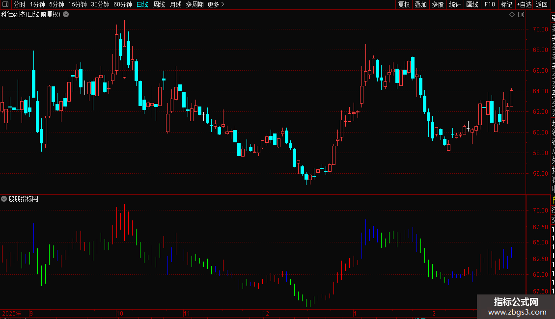Click month 10 marker on time axis
The width and height of the screenshot is (555, 319).
120,313
